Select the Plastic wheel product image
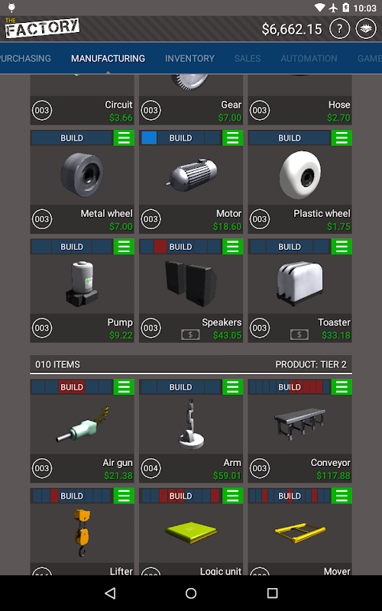Image resolution: width=382 pixels, height=611 pixels. [x=299, y=175]
